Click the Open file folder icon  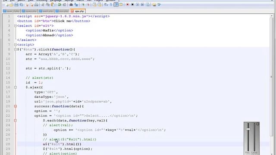click(x=11, y=5)
